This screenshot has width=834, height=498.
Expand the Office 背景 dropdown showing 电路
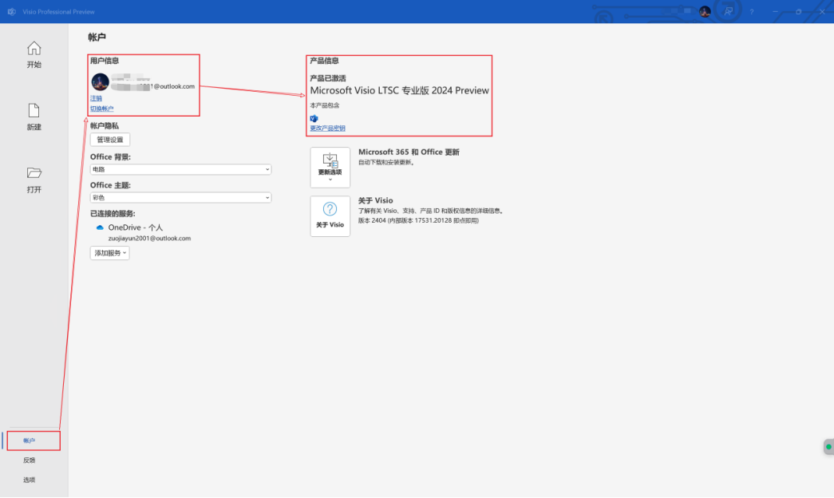(x=181, y=169)
